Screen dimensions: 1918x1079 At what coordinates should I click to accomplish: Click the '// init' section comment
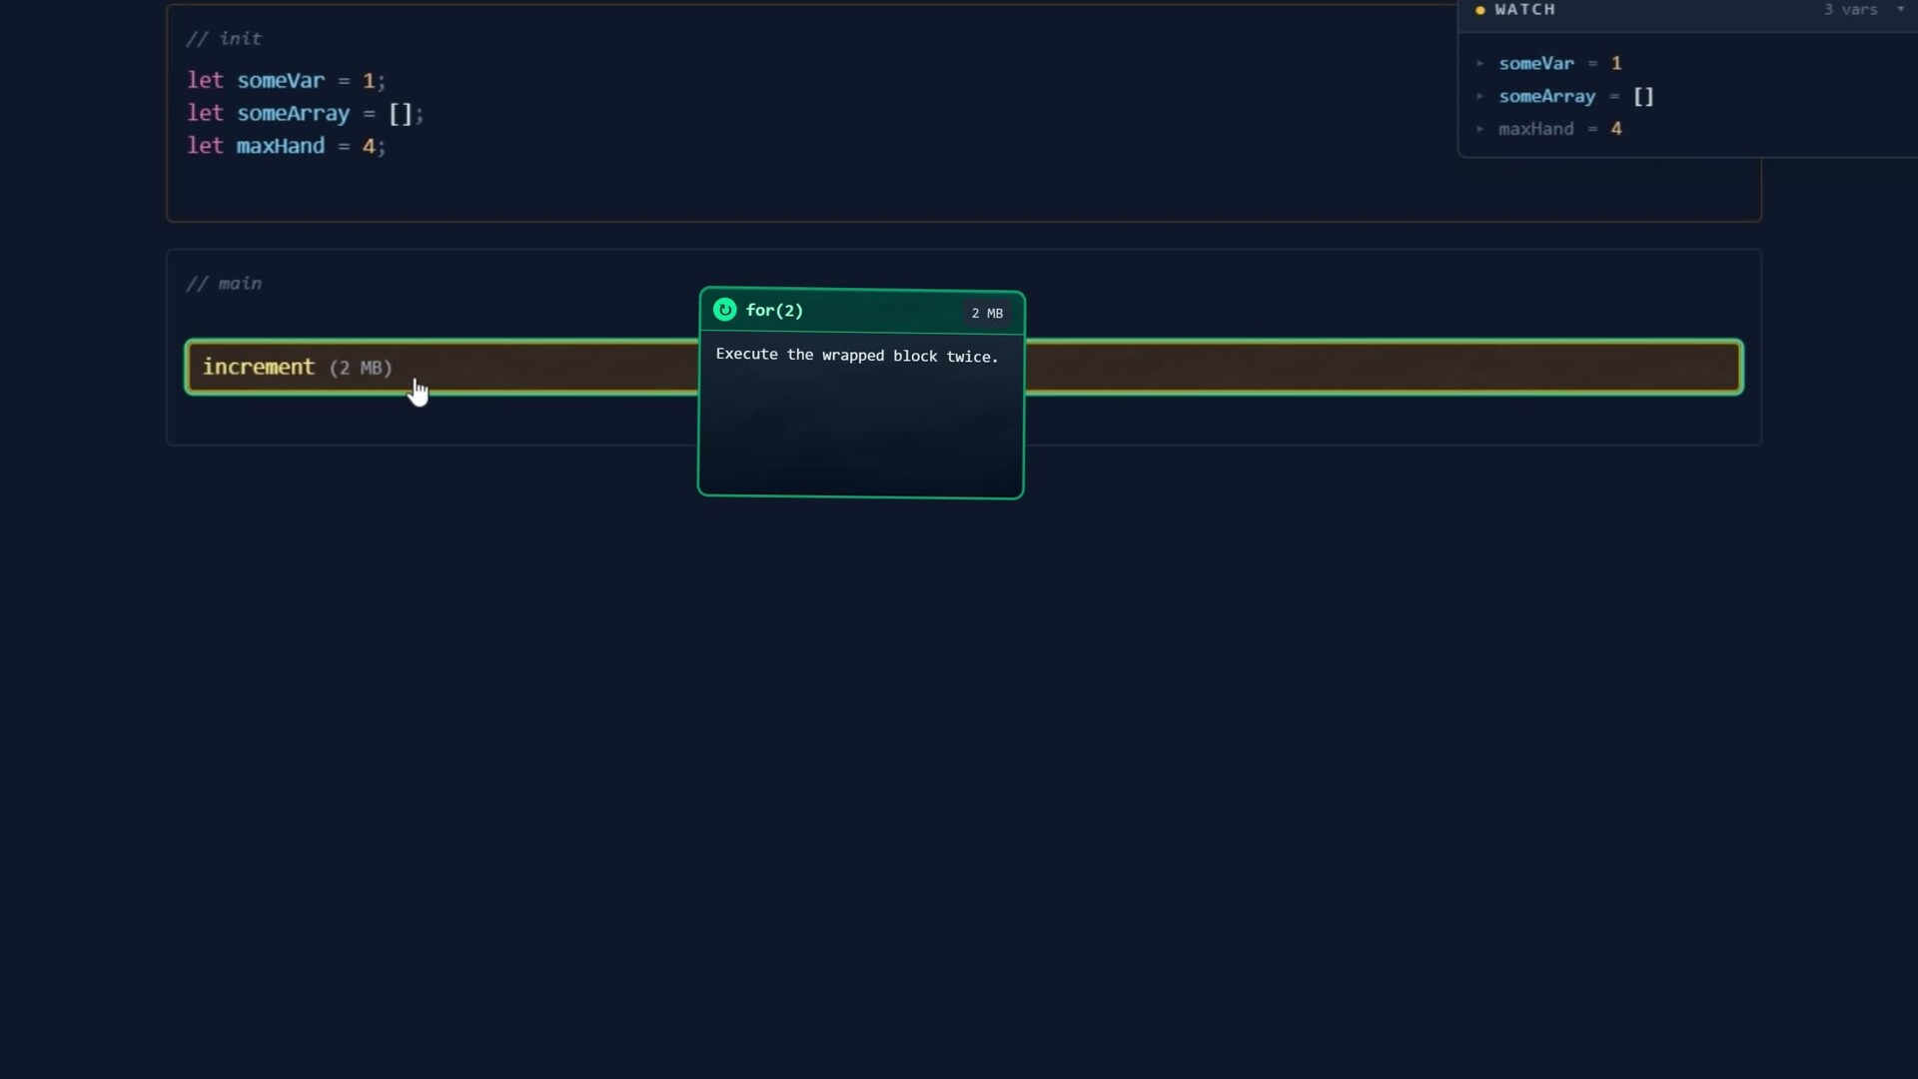[x=224, y=39]
